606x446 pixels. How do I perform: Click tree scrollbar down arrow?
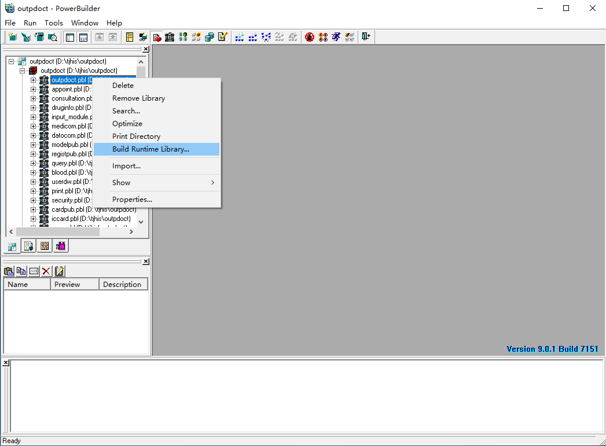pos(141,222)
